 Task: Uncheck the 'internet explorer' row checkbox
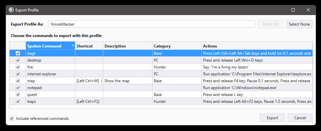18,74
